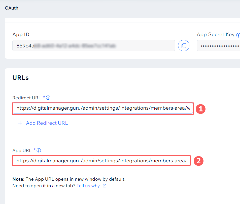The height and width of the screenshot is (204, 240).
Task: Click the external link icon after Tell us why
Action: point(105,186)
